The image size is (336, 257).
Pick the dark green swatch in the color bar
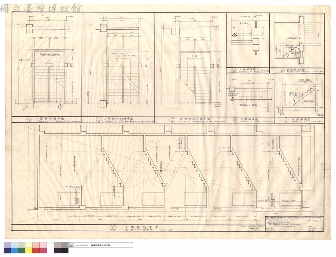click(x=22, y=250)
